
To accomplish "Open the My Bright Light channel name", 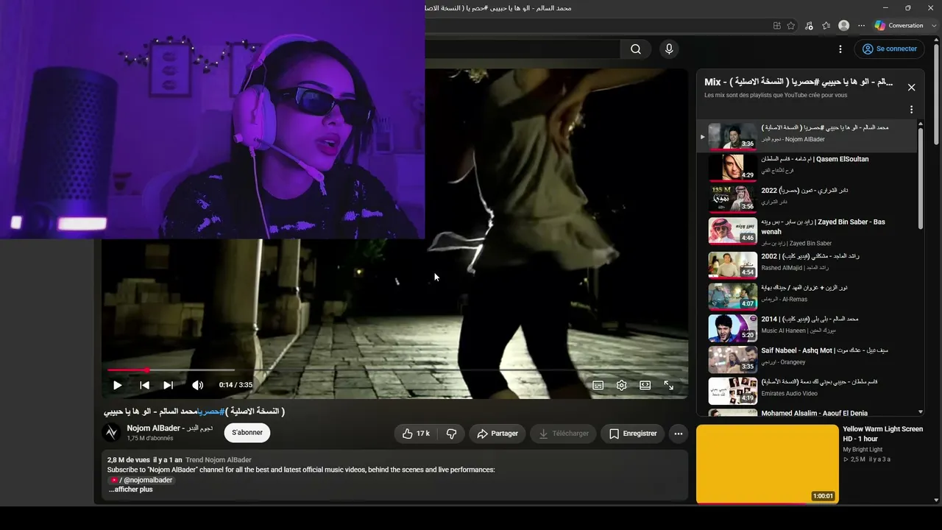I will (863, 449).
